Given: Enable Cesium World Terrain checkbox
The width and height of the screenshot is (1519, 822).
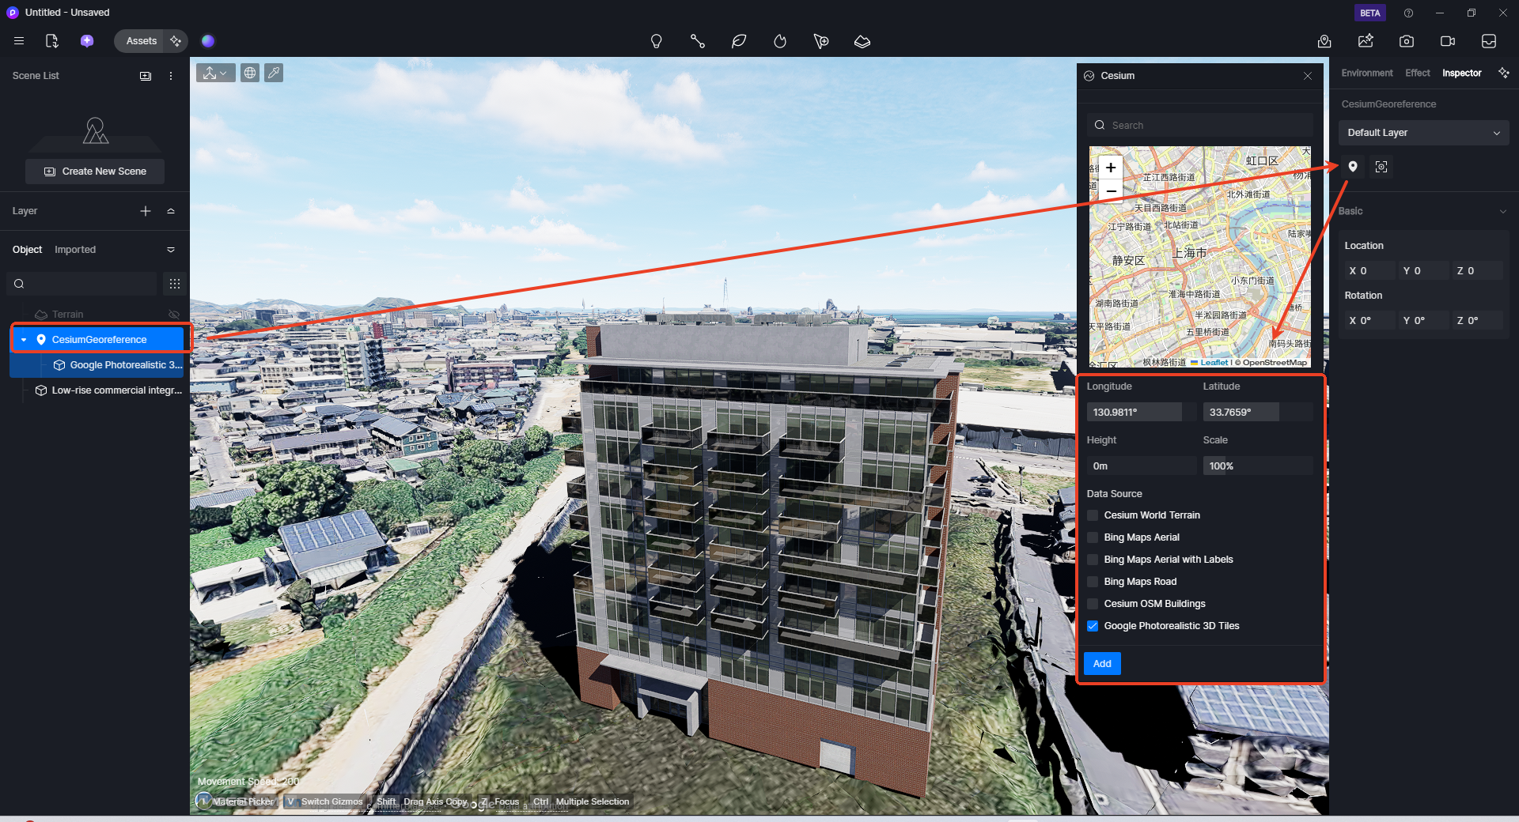Looking at the screenshot, I should click(1093, 515).
